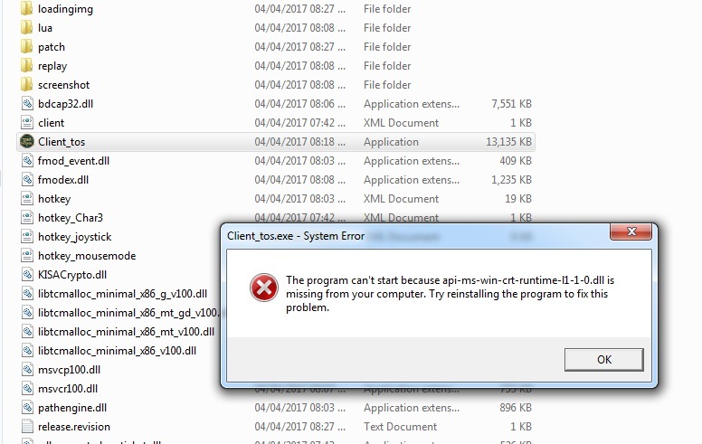The height and width of the screenshot is (444, 702).
Task: Click the KISACrypto.dll file entry
Action: point(72,275)
